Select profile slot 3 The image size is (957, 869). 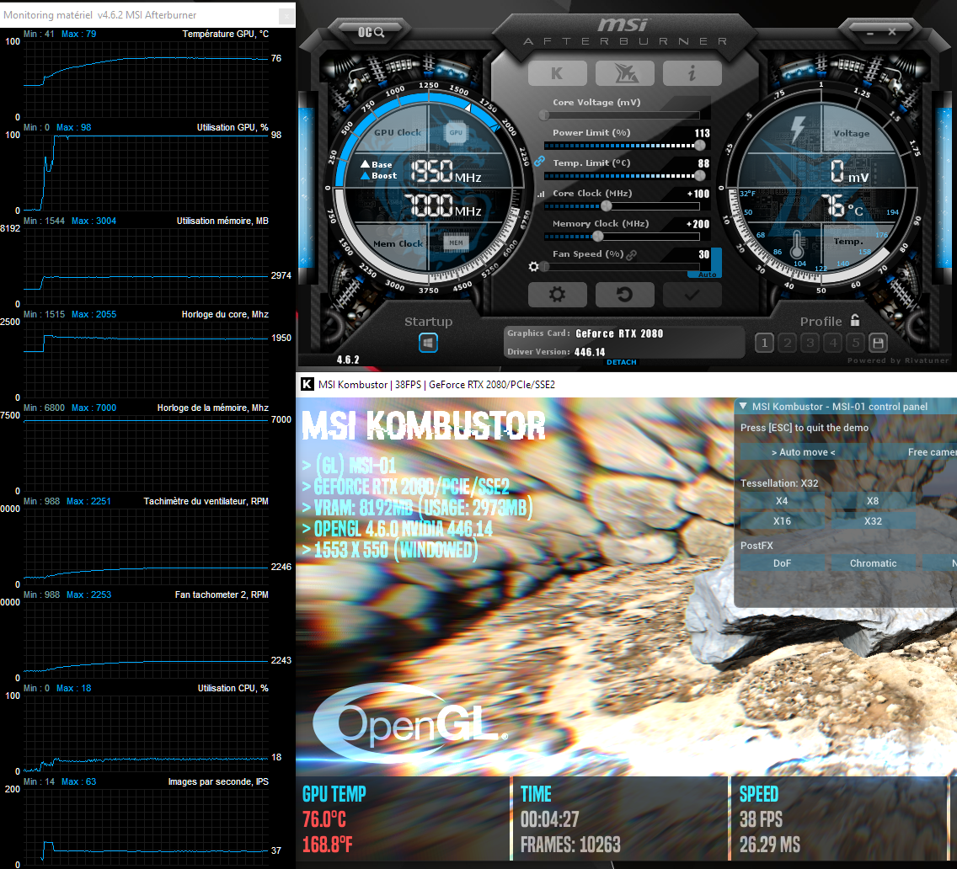(810, 343)
